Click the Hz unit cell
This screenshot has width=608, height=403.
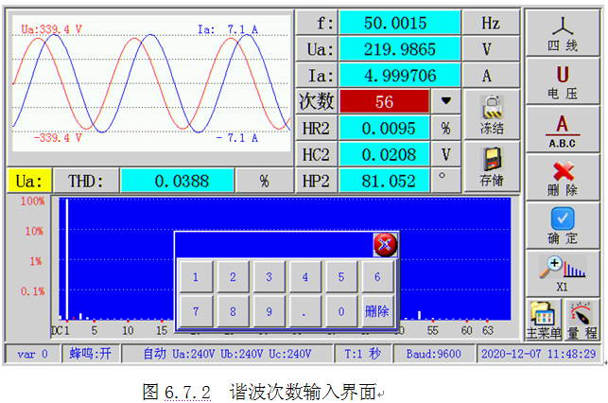(x=491, y=23)
